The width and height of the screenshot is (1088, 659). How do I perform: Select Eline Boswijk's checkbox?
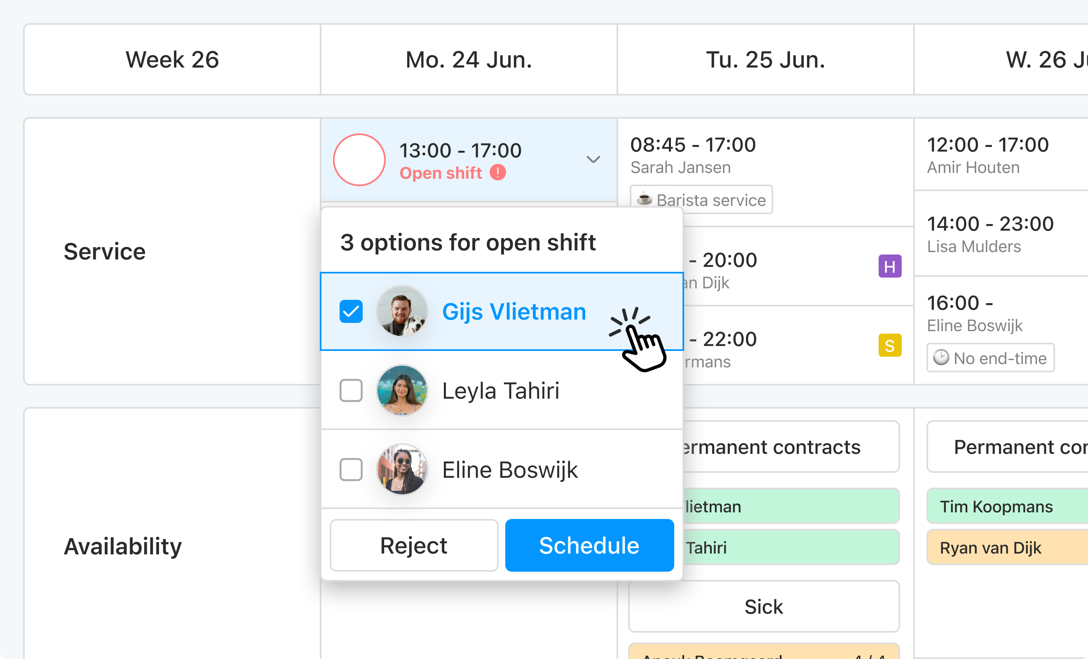(351, 470)
